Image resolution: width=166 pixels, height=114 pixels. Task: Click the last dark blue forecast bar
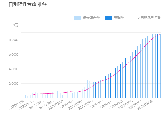[160, 66]
